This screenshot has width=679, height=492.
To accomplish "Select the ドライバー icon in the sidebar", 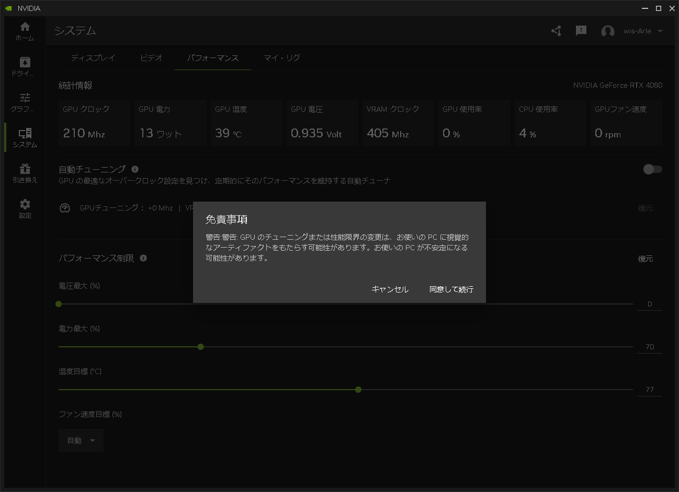I will [x=24, y=64].
